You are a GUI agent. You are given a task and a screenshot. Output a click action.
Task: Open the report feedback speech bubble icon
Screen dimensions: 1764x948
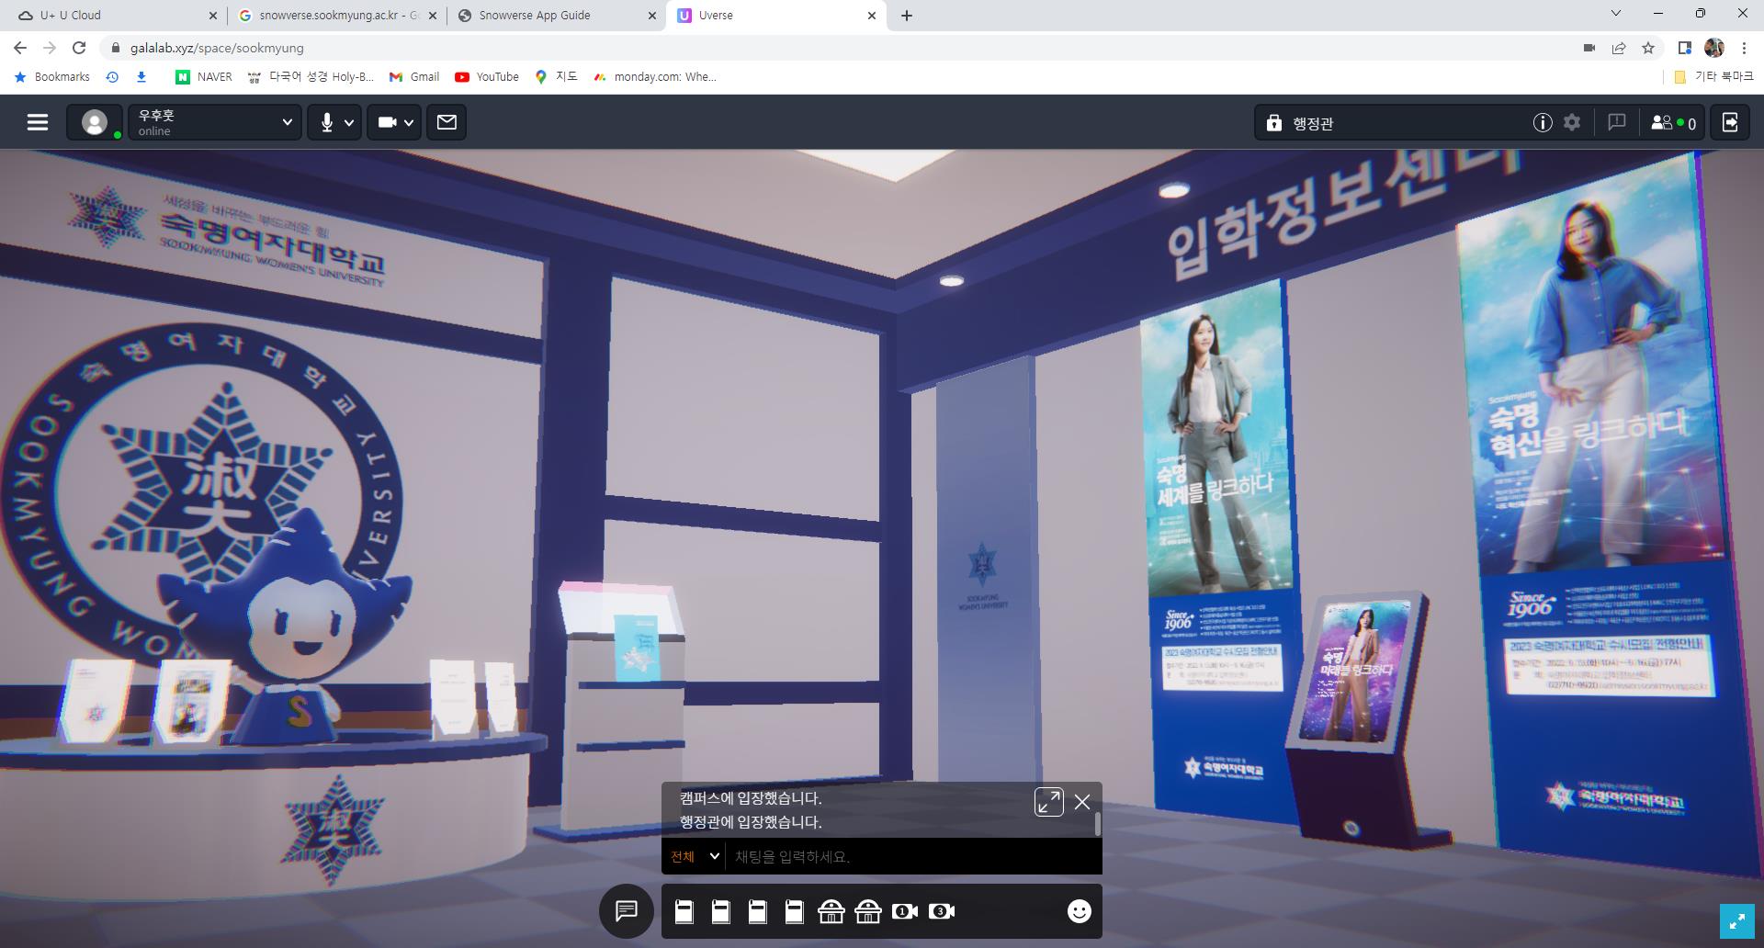point(1616,122)
